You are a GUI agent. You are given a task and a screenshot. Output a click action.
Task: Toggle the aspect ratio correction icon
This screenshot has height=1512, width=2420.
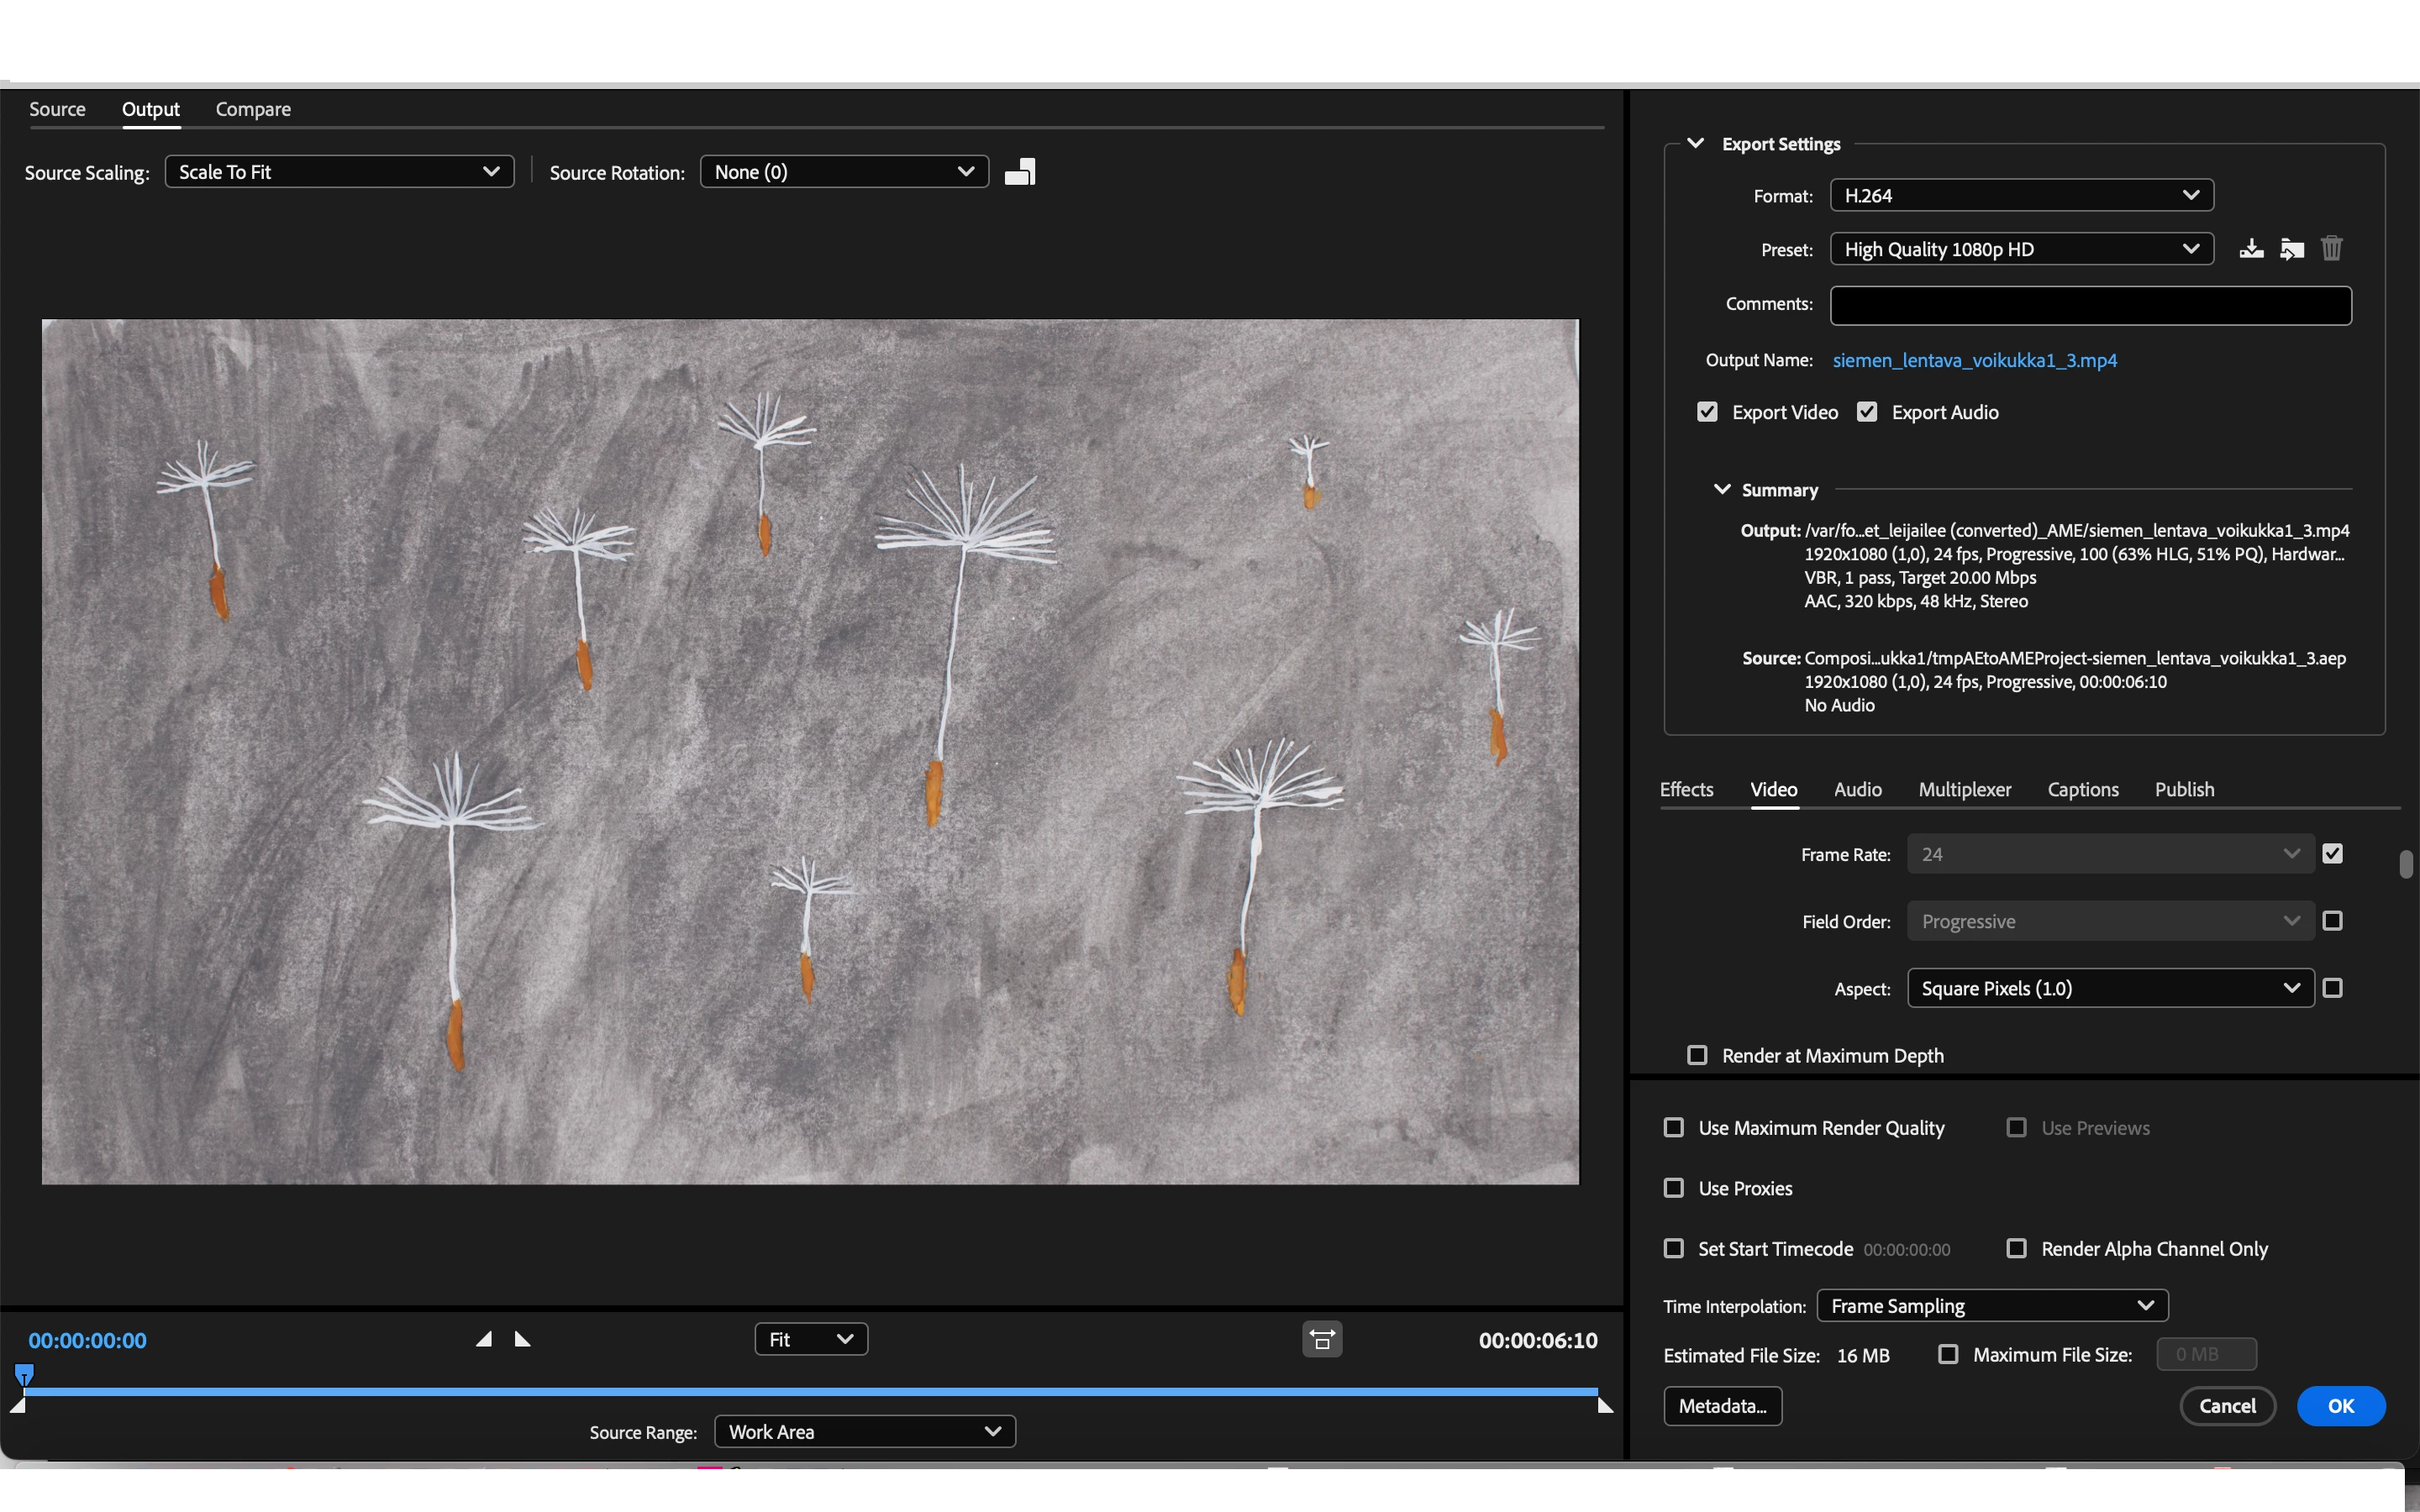(1322, 1339)
